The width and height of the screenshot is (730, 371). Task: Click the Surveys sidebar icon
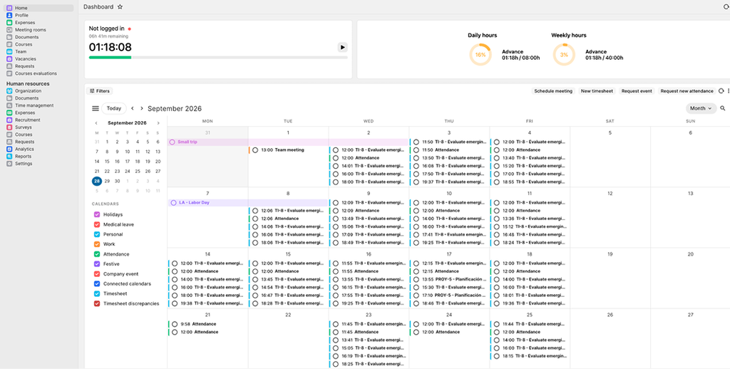(9, 127)
